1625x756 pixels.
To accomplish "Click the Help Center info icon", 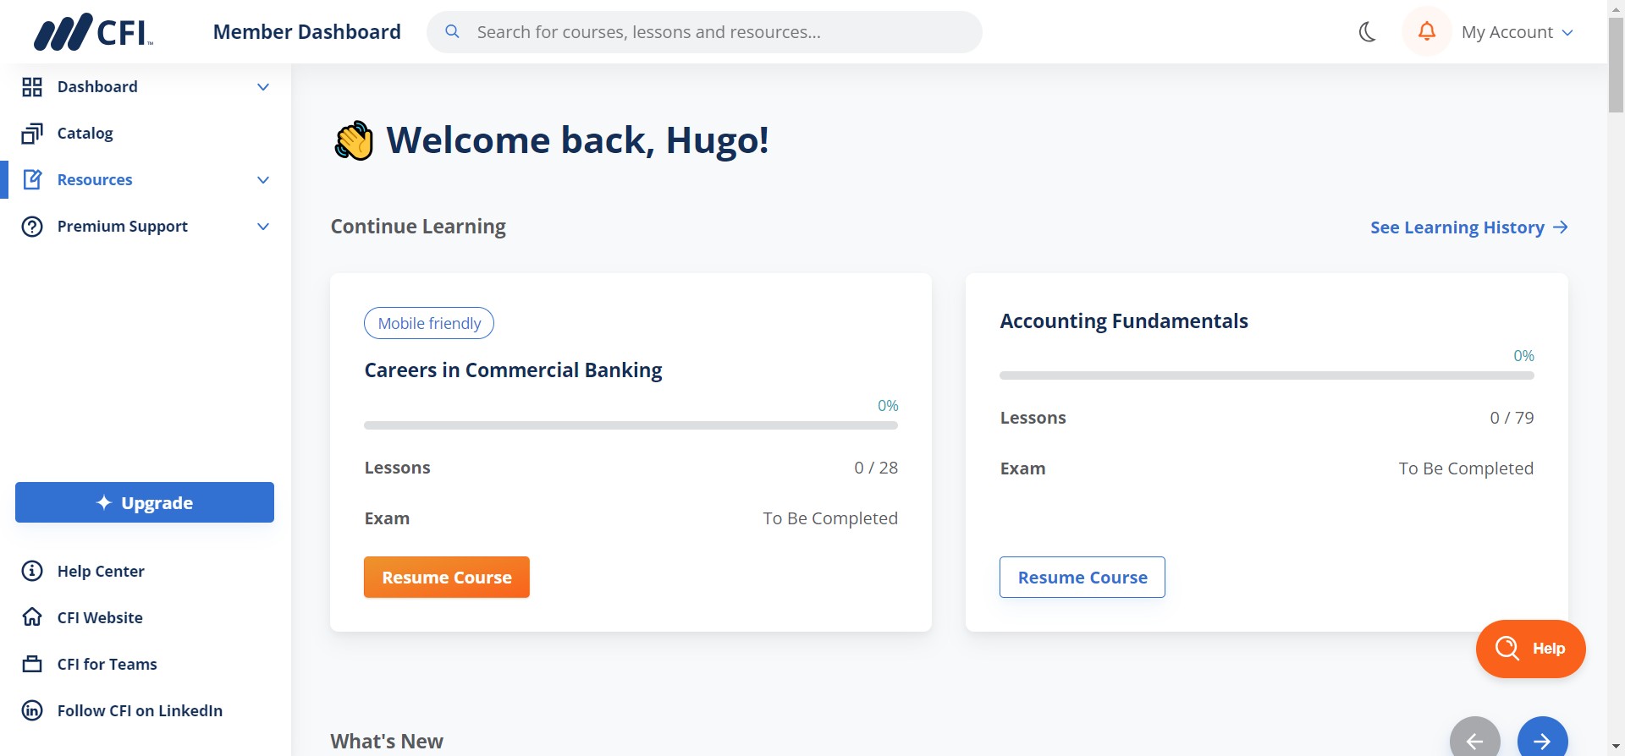I will (x=32, y=571).
